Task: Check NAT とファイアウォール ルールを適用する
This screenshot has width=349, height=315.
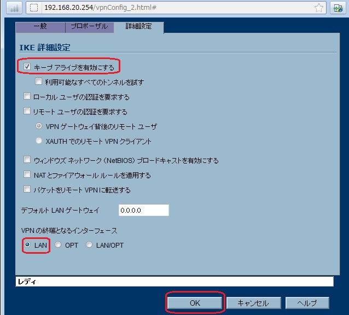Action: (27, 174)
